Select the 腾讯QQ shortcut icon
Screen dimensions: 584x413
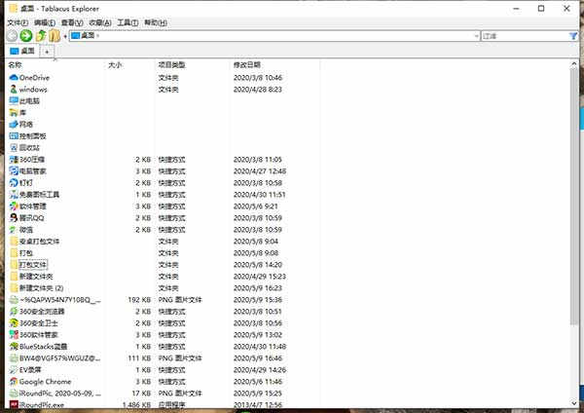(13, 217)
